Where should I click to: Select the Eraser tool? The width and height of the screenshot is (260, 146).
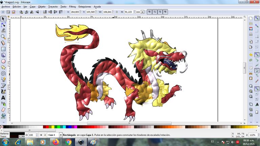coord(3,110)
